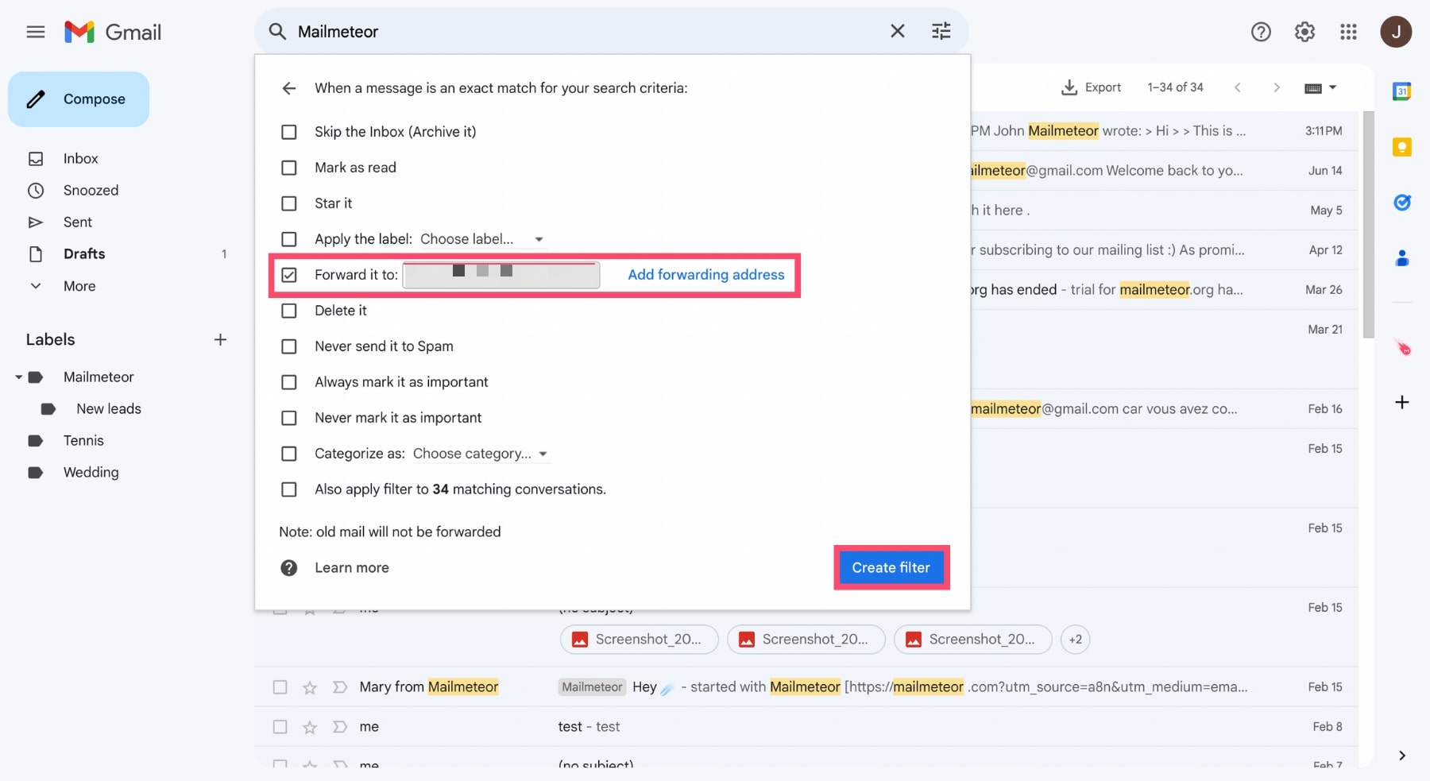This screenshot has width=1430, height=781.
Task: Clear the Mailmeteor search query
Action: (898, 31)
